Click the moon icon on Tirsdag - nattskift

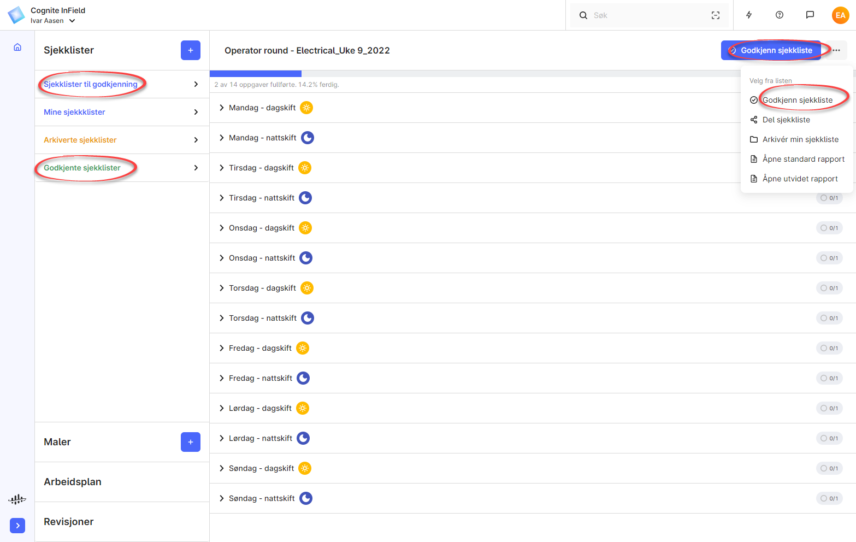[x=305, y=197]
